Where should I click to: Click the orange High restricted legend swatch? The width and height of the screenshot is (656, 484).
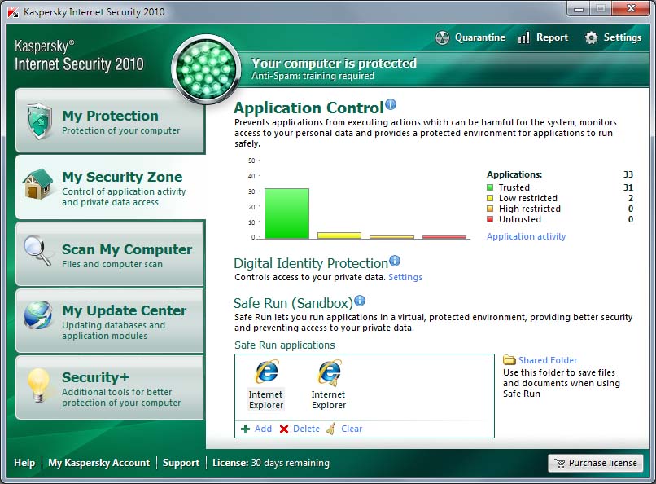coord(490,209)
